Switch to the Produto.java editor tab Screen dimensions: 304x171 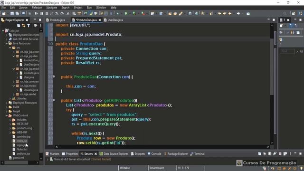click(x=56, y=20)
